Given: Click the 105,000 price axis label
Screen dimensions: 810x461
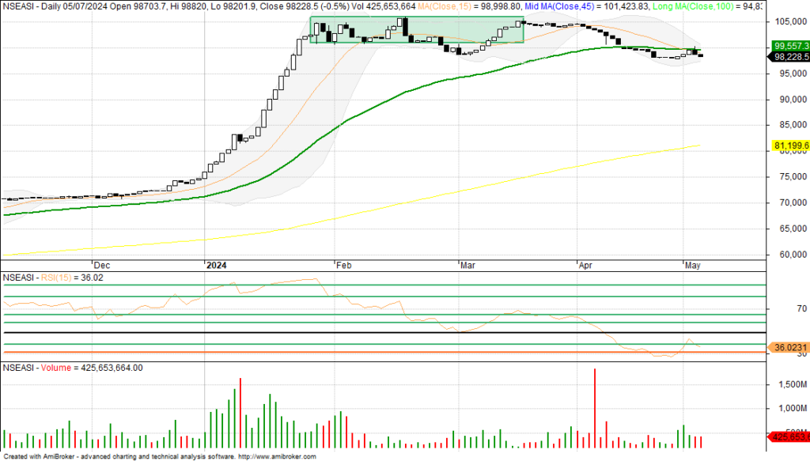Looking at the screenshot, I should pos(788,21).
